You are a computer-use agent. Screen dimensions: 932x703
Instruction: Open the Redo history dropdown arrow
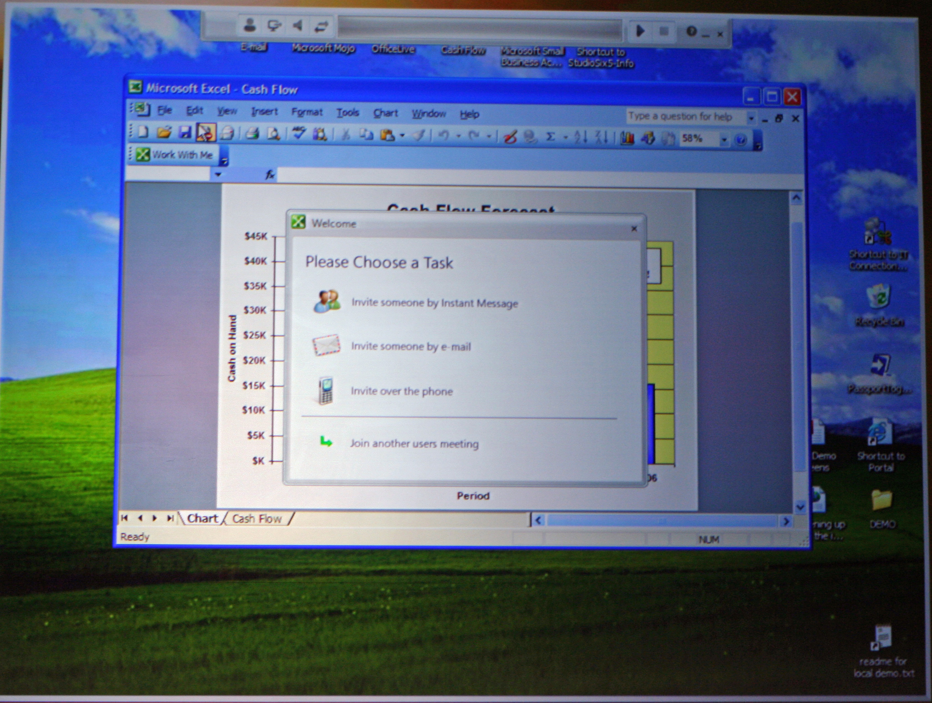tap(489, 137)
